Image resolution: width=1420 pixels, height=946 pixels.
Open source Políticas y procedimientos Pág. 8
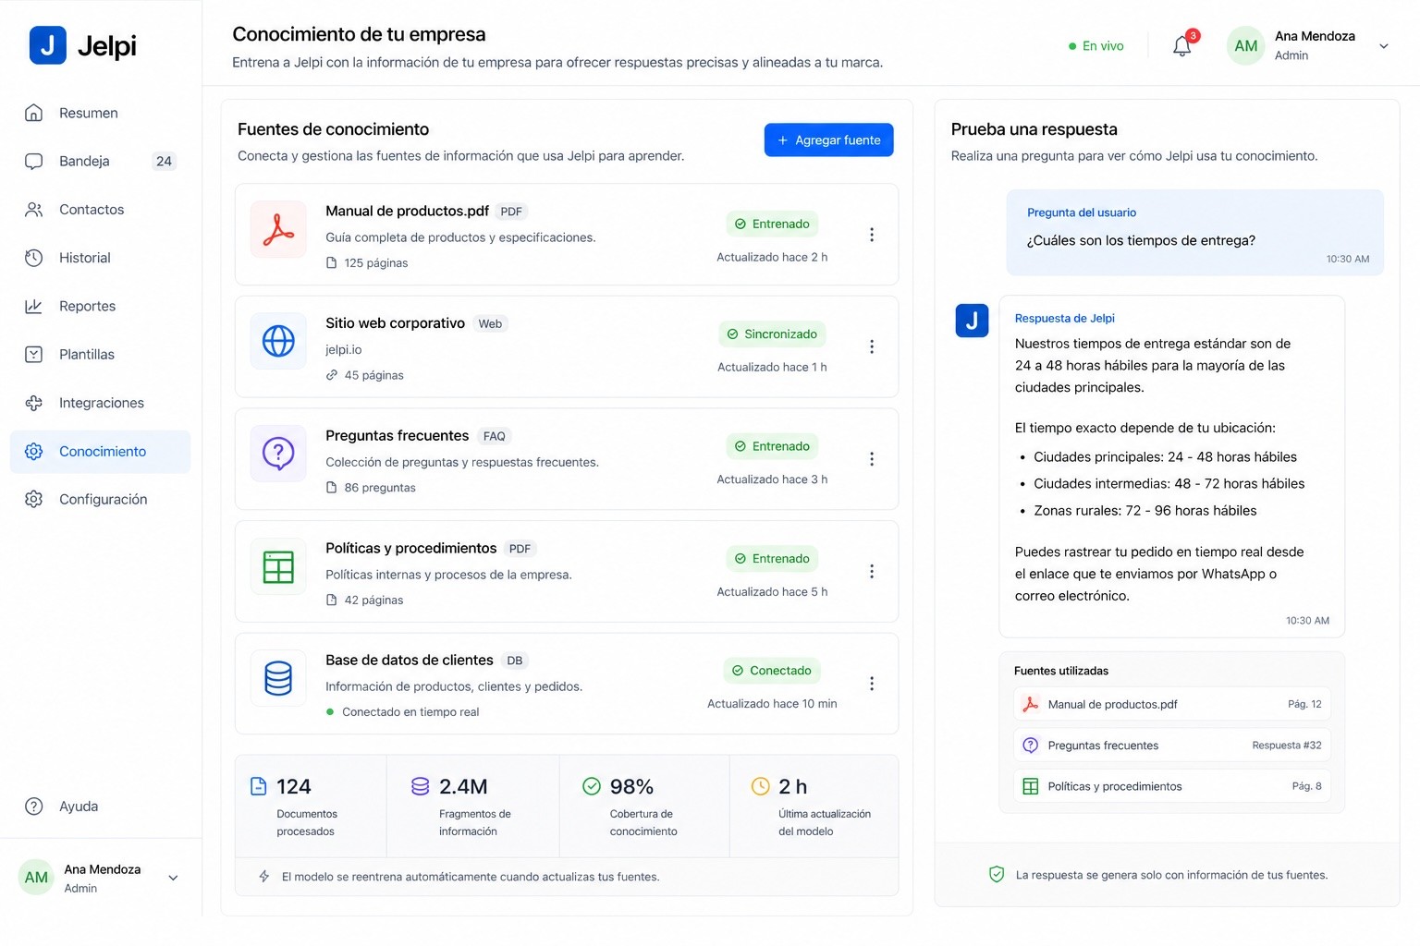1172,786
